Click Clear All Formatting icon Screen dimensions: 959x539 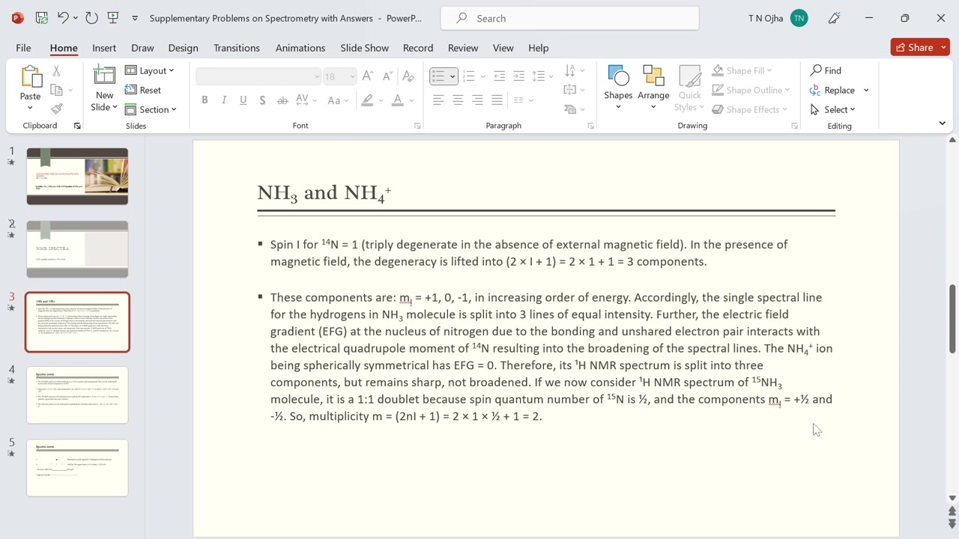pyautogui.click(x=408, y=76)
